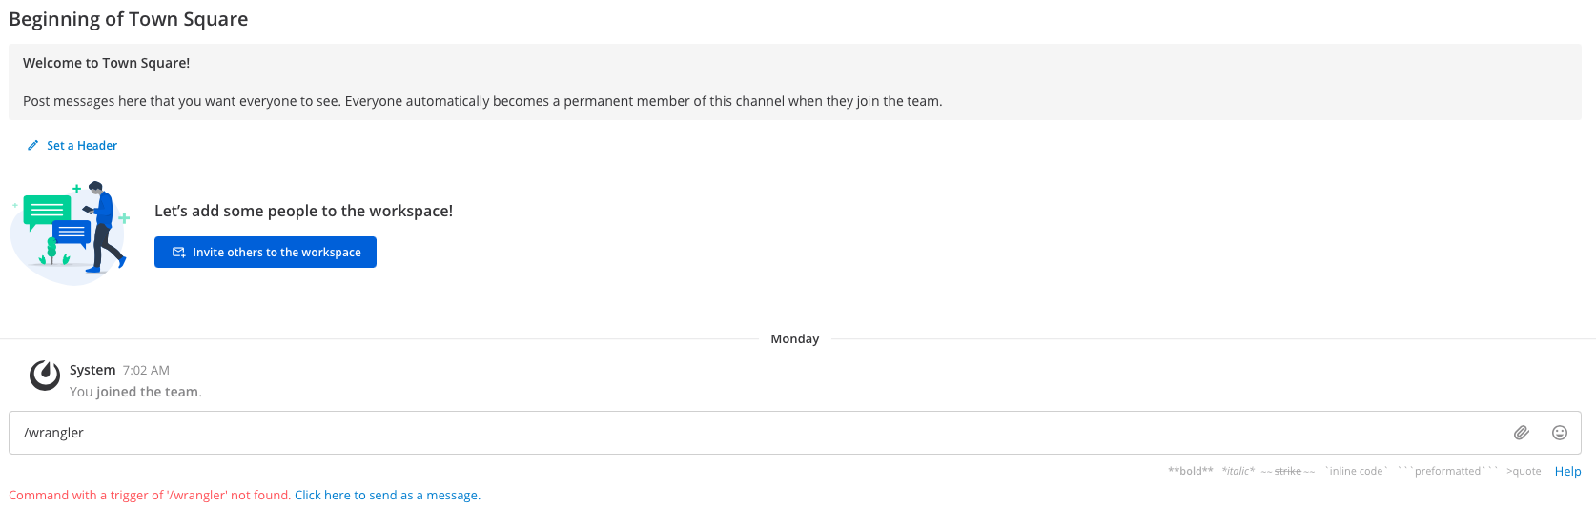Open the emoji picker smiley icon
This screenshot has width=1596, height=508.
point(1560,433)
